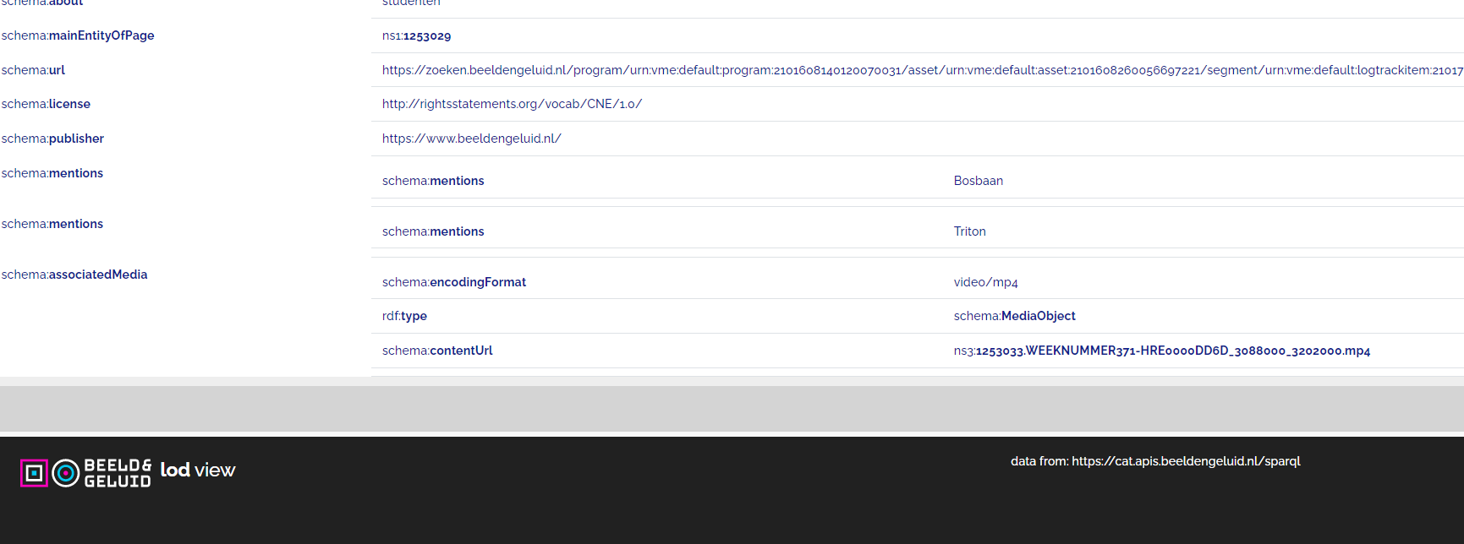1464x544 pixels.
Task: Open the rightsstatements.org CNE license link
Action: pos(512,104)
